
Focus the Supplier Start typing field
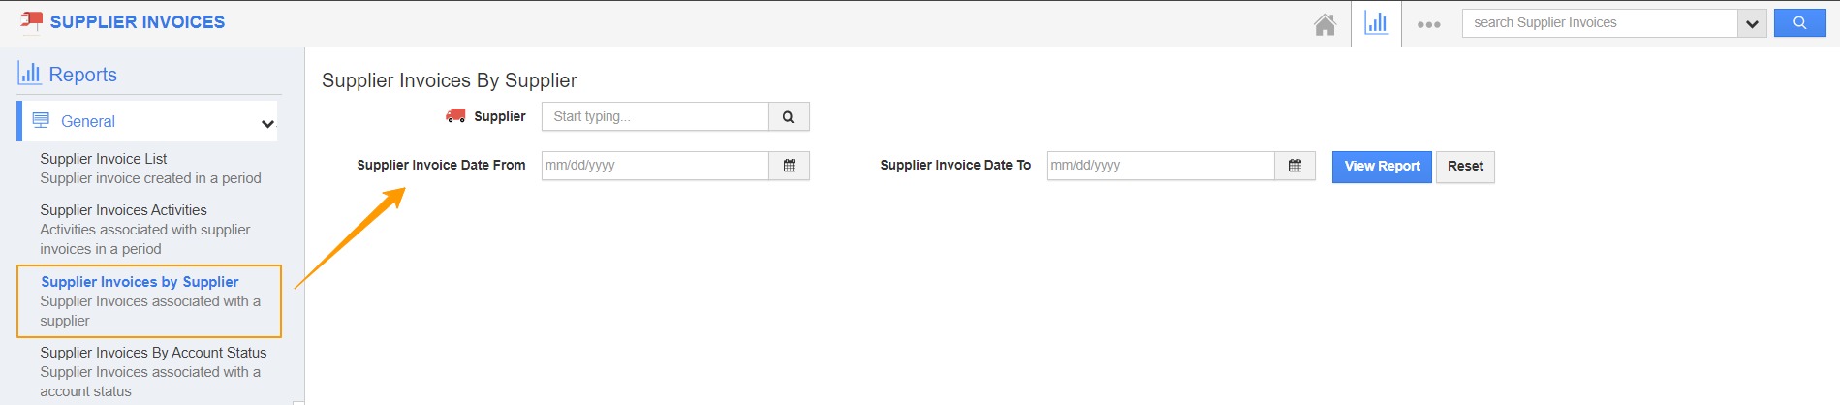(x=655, y=116)
